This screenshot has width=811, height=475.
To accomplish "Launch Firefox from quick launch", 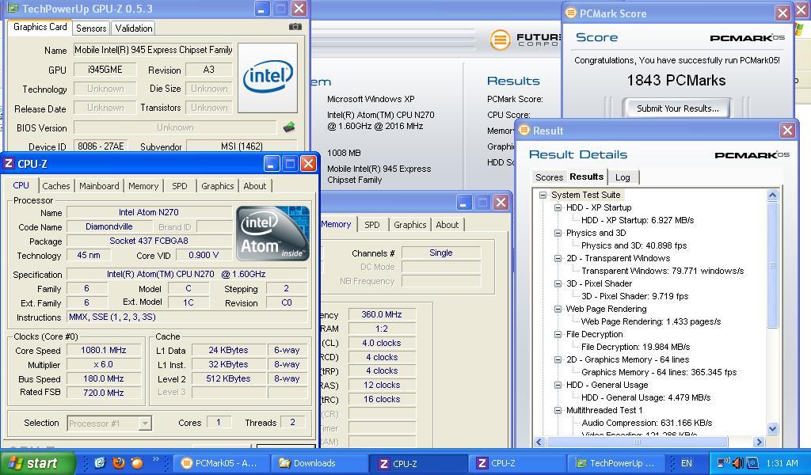I will coord(119,462).
